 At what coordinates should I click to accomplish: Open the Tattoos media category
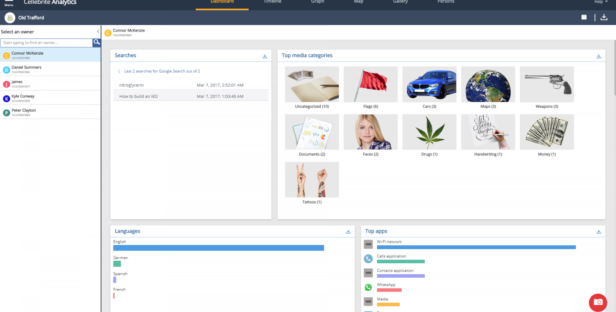point(312,183)
